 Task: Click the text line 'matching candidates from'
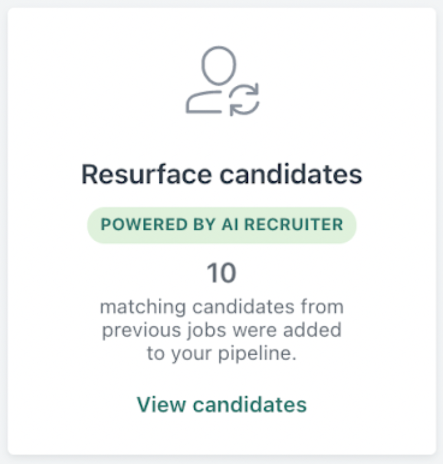221,306
